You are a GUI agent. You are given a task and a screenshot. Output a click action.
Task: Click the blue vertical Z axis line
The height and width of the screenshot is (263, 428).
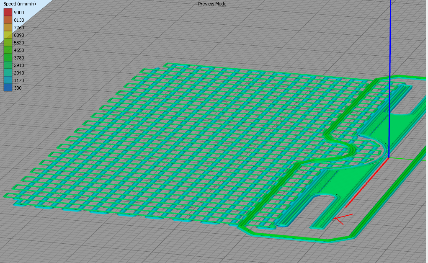point(390,79)
